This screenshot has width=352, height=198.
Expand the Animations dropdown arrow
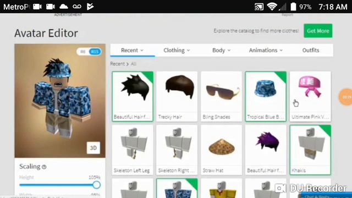click(x=281, y=51)
